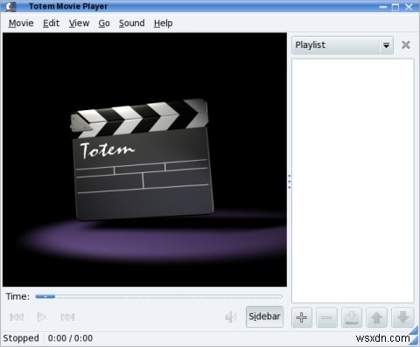Click the empty playlist list box
Screen dimensions: 420x347
click(x=353, y=181)
